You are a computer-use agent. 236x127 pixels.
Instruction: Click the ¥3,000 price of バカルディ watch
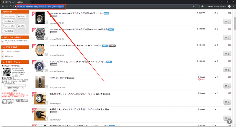coord(201,77)
